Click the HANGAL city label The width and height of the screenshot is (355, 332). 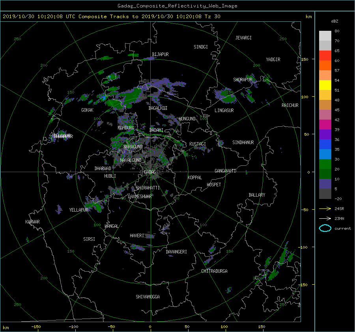111,226
